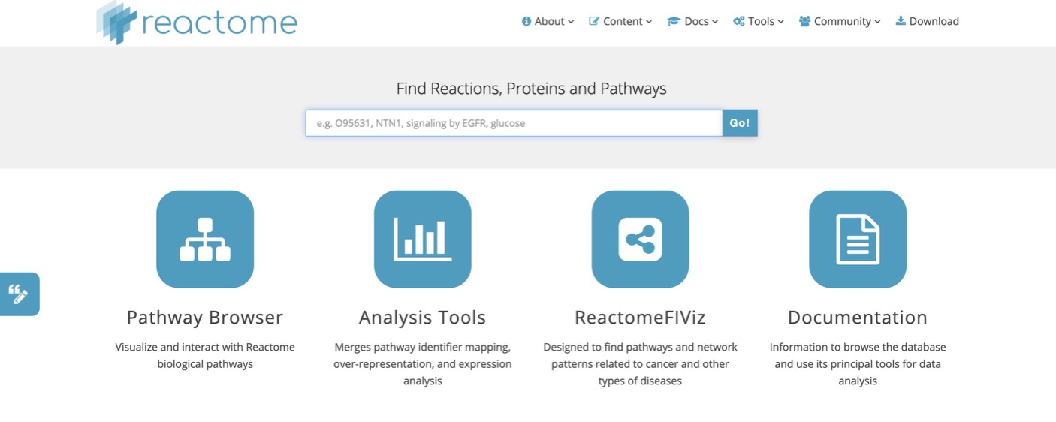Screen dimensions: 1056x422
Task: Click the Documentation page icon
Action: [x=858, y=239]
